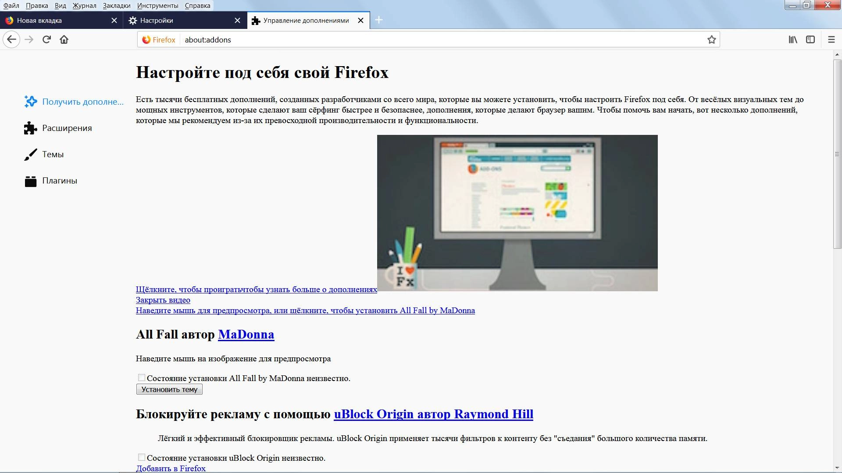Show sidebars via the sidebar icon
Viewport: 842px width, 473px height.
click(x=810, y=39)
